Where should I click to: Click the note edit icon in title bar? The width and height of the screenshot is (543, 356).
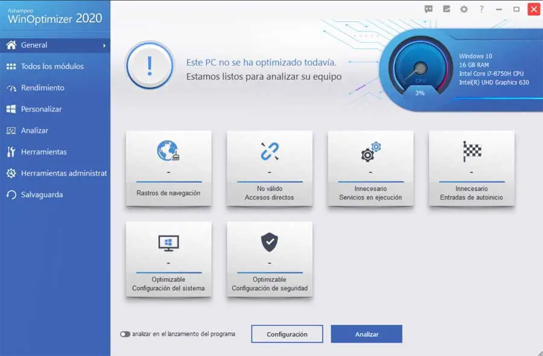tap(446, 9)
